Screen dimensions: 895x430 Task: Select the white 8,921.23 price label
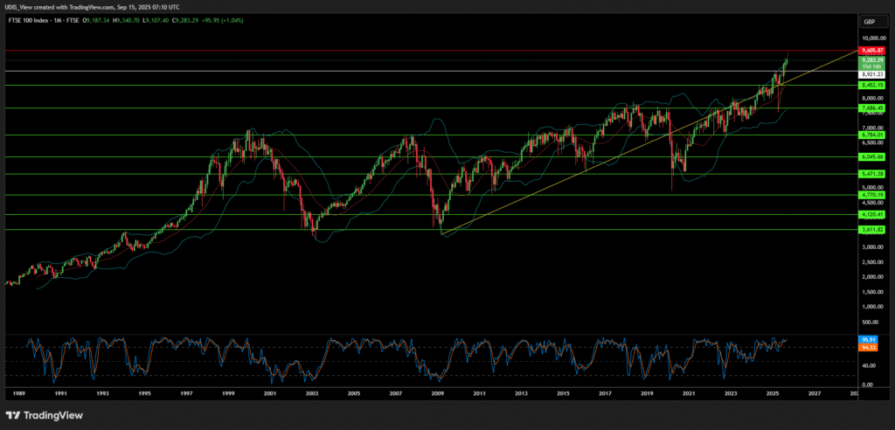click(873, 75)
